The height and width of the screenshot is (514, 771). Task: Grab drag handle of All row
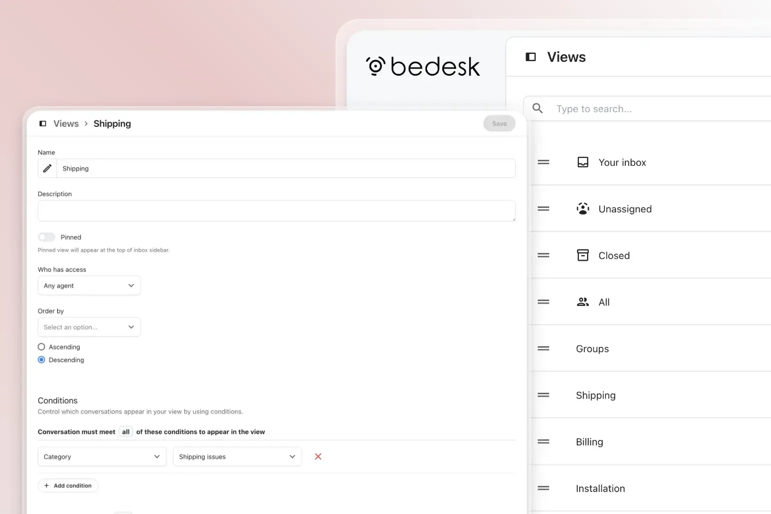[x=544, y=302]
